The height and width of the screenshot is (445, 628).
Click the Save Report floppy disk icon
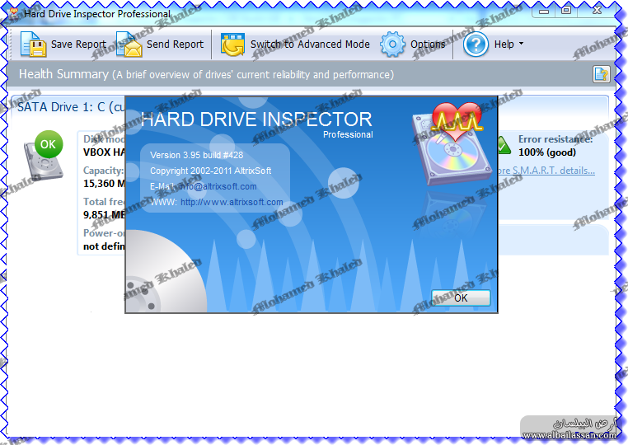tap(33, 44)
